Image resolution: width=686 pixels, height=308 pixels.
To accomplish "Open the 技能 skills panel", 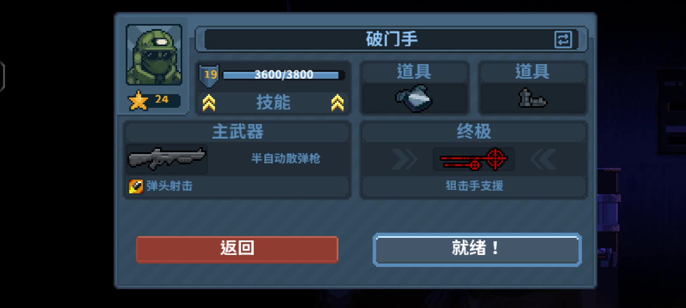I will pyautogui.click(x=273, y=103).
